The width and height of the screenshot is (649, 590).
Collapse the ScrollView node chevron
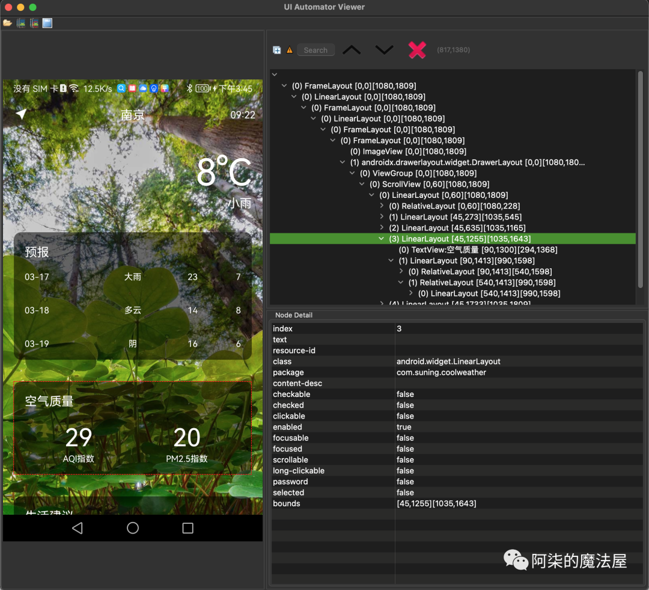point(362,184)
